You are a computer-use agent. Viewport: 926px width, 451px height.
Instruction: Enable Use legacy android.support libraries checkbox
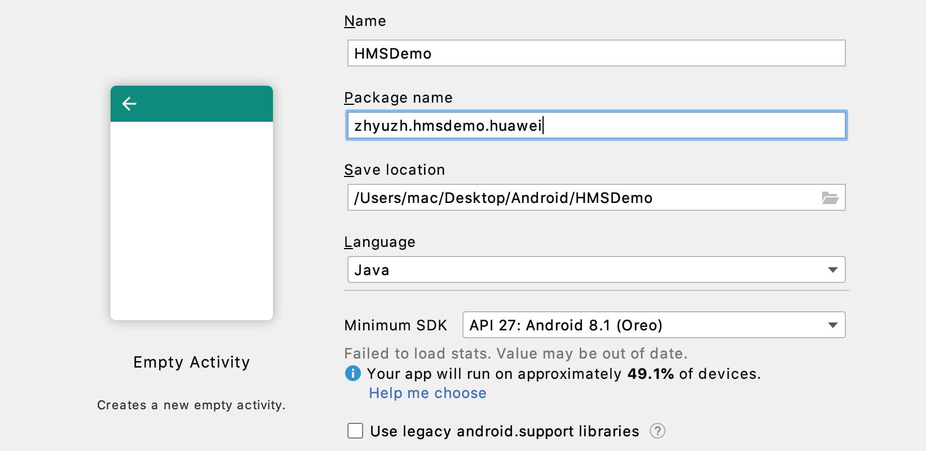click(x=355, y=431)
